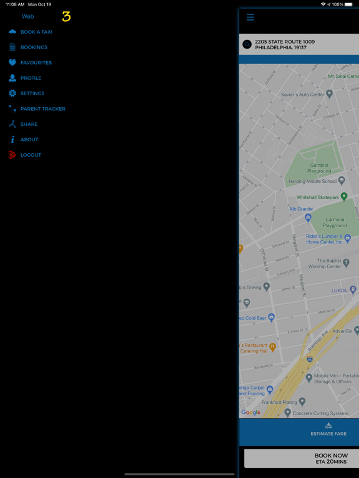
Task: Tap the share network icon
Action: (12, 124)
